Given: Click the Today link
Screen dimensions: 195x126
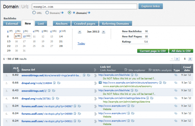Looking at the screenshot, I should click(81, 43).
